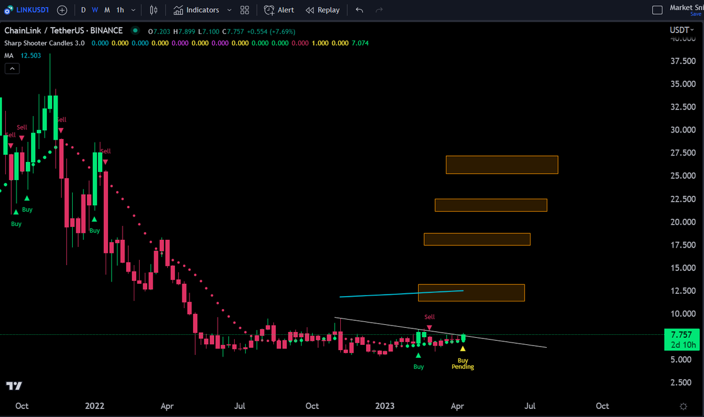Screen dimensions: 704x417
Task: Select the orange rectangle near 22.500
Action: coord(490,205)
